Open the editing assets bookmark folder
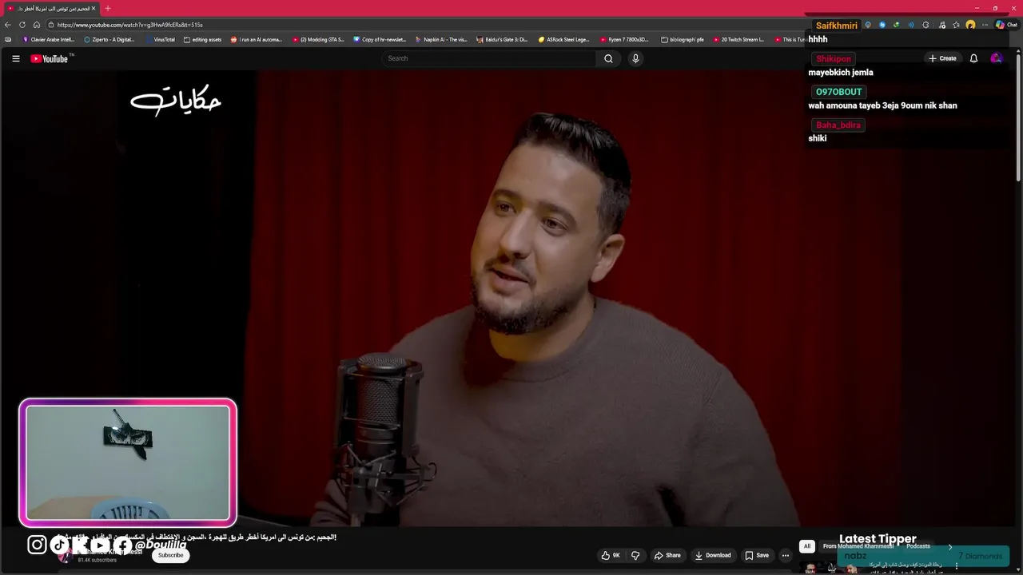Image resolution: width=1023 pixels, height=575 pixels. point(202,39)
